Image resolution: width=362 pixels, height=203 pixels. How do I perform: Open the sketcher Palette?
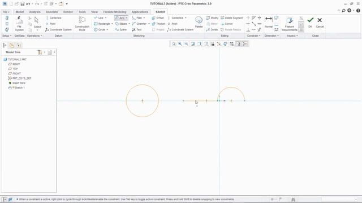(x=199, y=23)
